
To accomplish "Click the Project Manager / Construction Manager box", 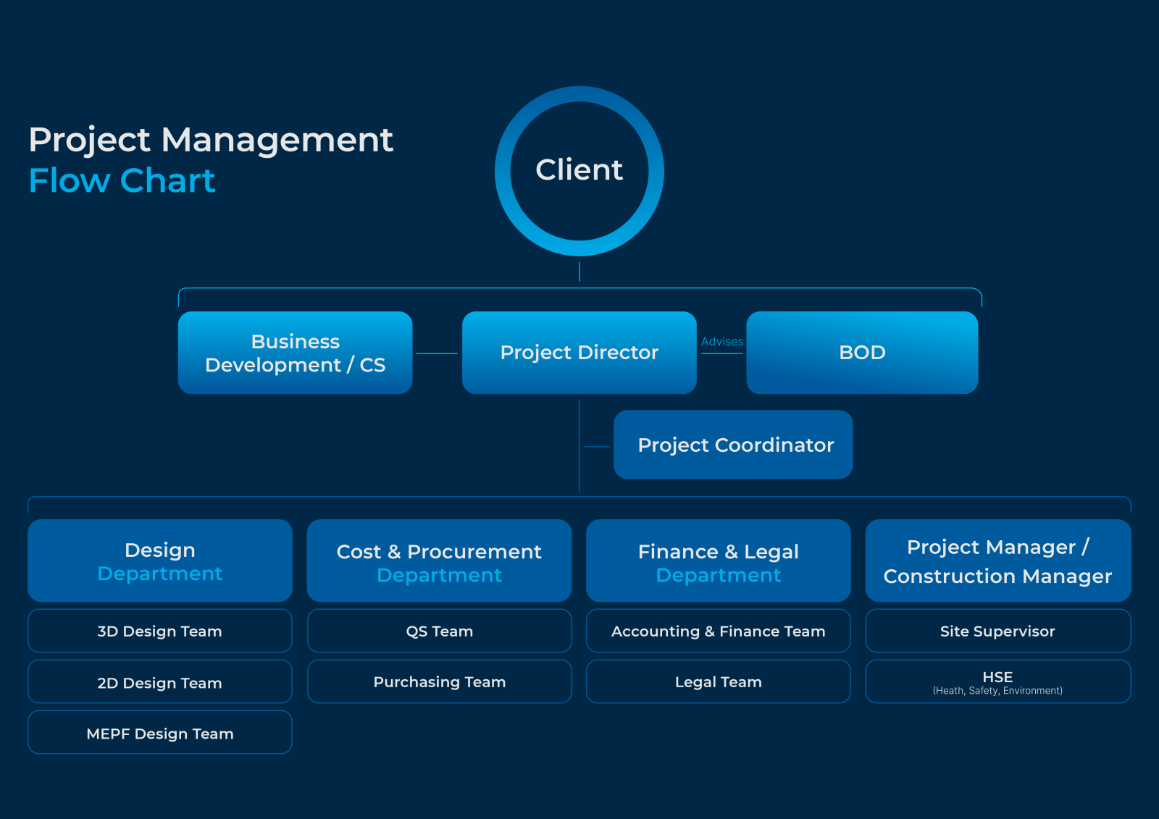I will coord(997,560).
